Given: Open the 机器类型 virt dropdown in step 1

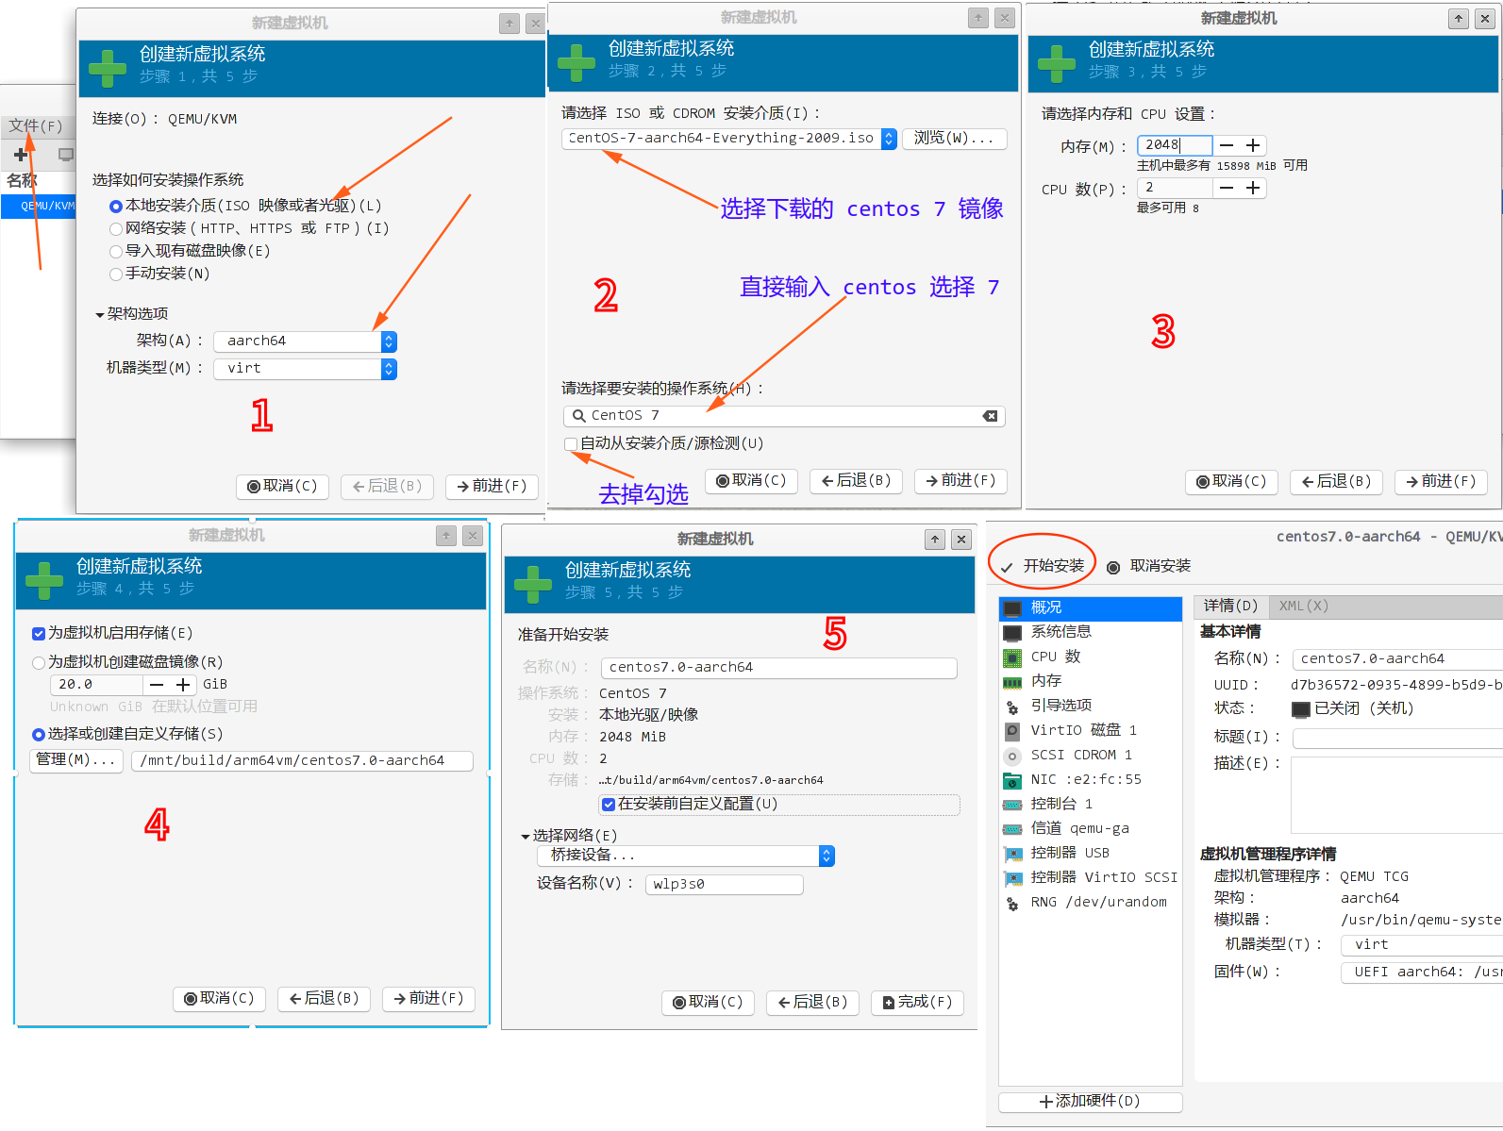Looking at the screenshot, I should coord(305,369).
